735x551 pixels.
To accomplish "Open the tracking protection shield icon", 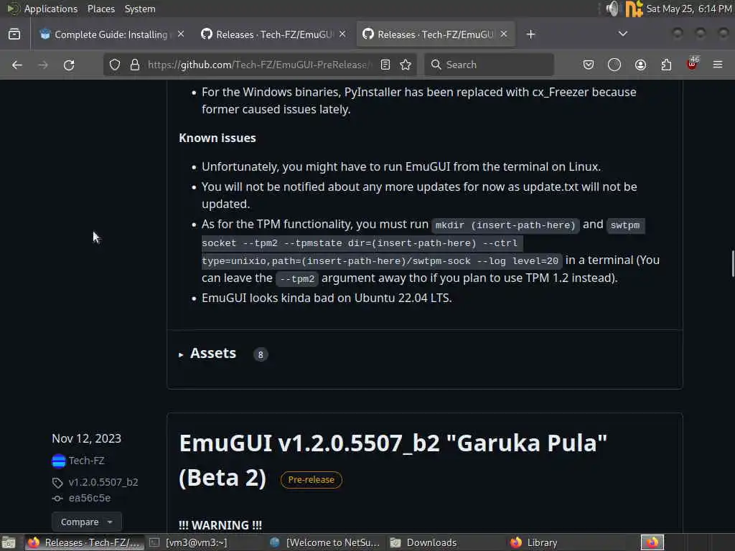I will tap(115, 65).
